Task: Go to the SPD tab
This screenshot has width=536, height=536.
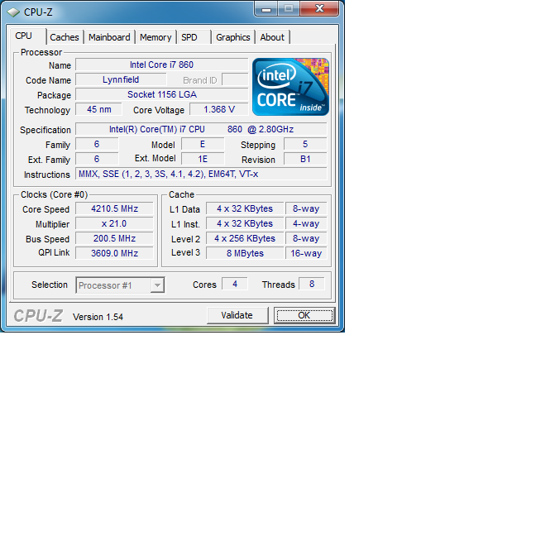Action: tap(194, 37)
